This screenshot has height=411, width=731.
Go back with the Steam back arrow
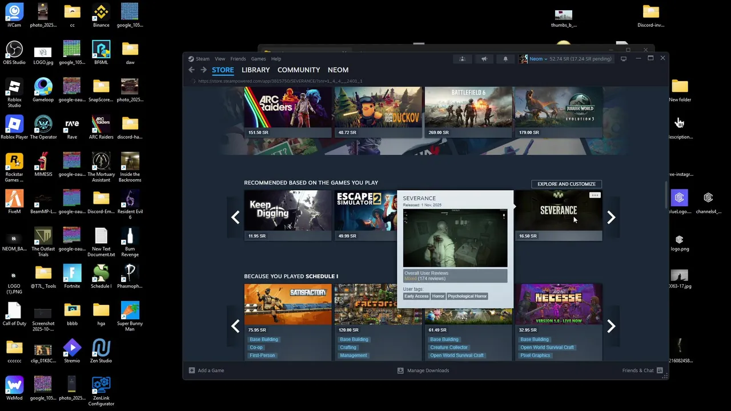point(191,70)
